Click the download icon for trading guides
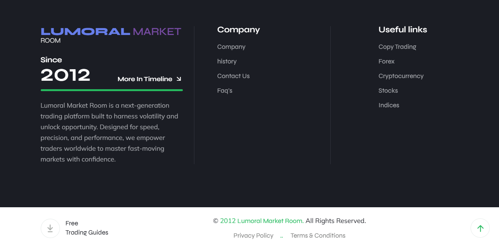 pos(50,228)
